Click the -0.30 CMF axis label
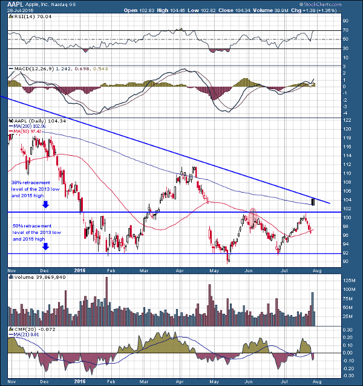The height and width of the screenshot is (386, 363). click(x=348, y=376)
